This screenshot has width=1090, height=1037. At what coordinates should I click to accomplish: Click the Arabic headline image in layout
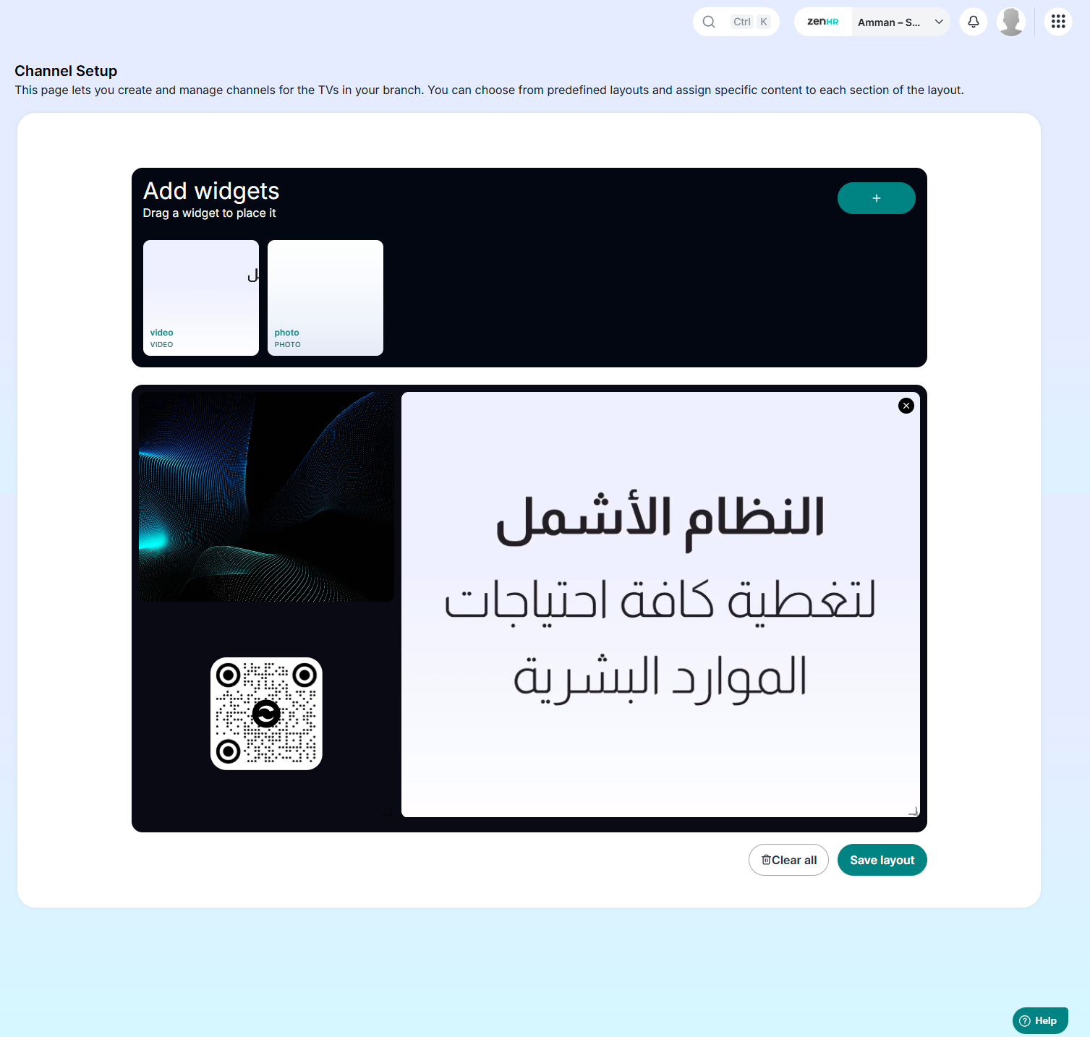[660, 605]
